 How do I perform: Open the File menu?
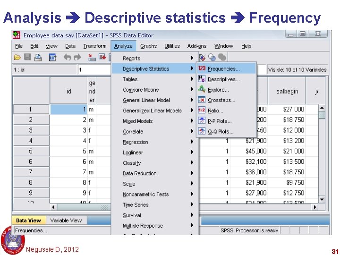[x=18, y=46]
